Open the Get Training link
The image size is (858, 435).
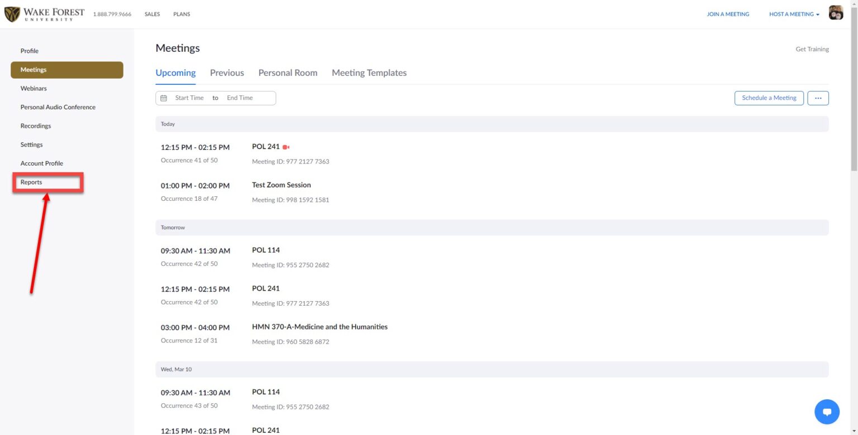coord(812,49)
